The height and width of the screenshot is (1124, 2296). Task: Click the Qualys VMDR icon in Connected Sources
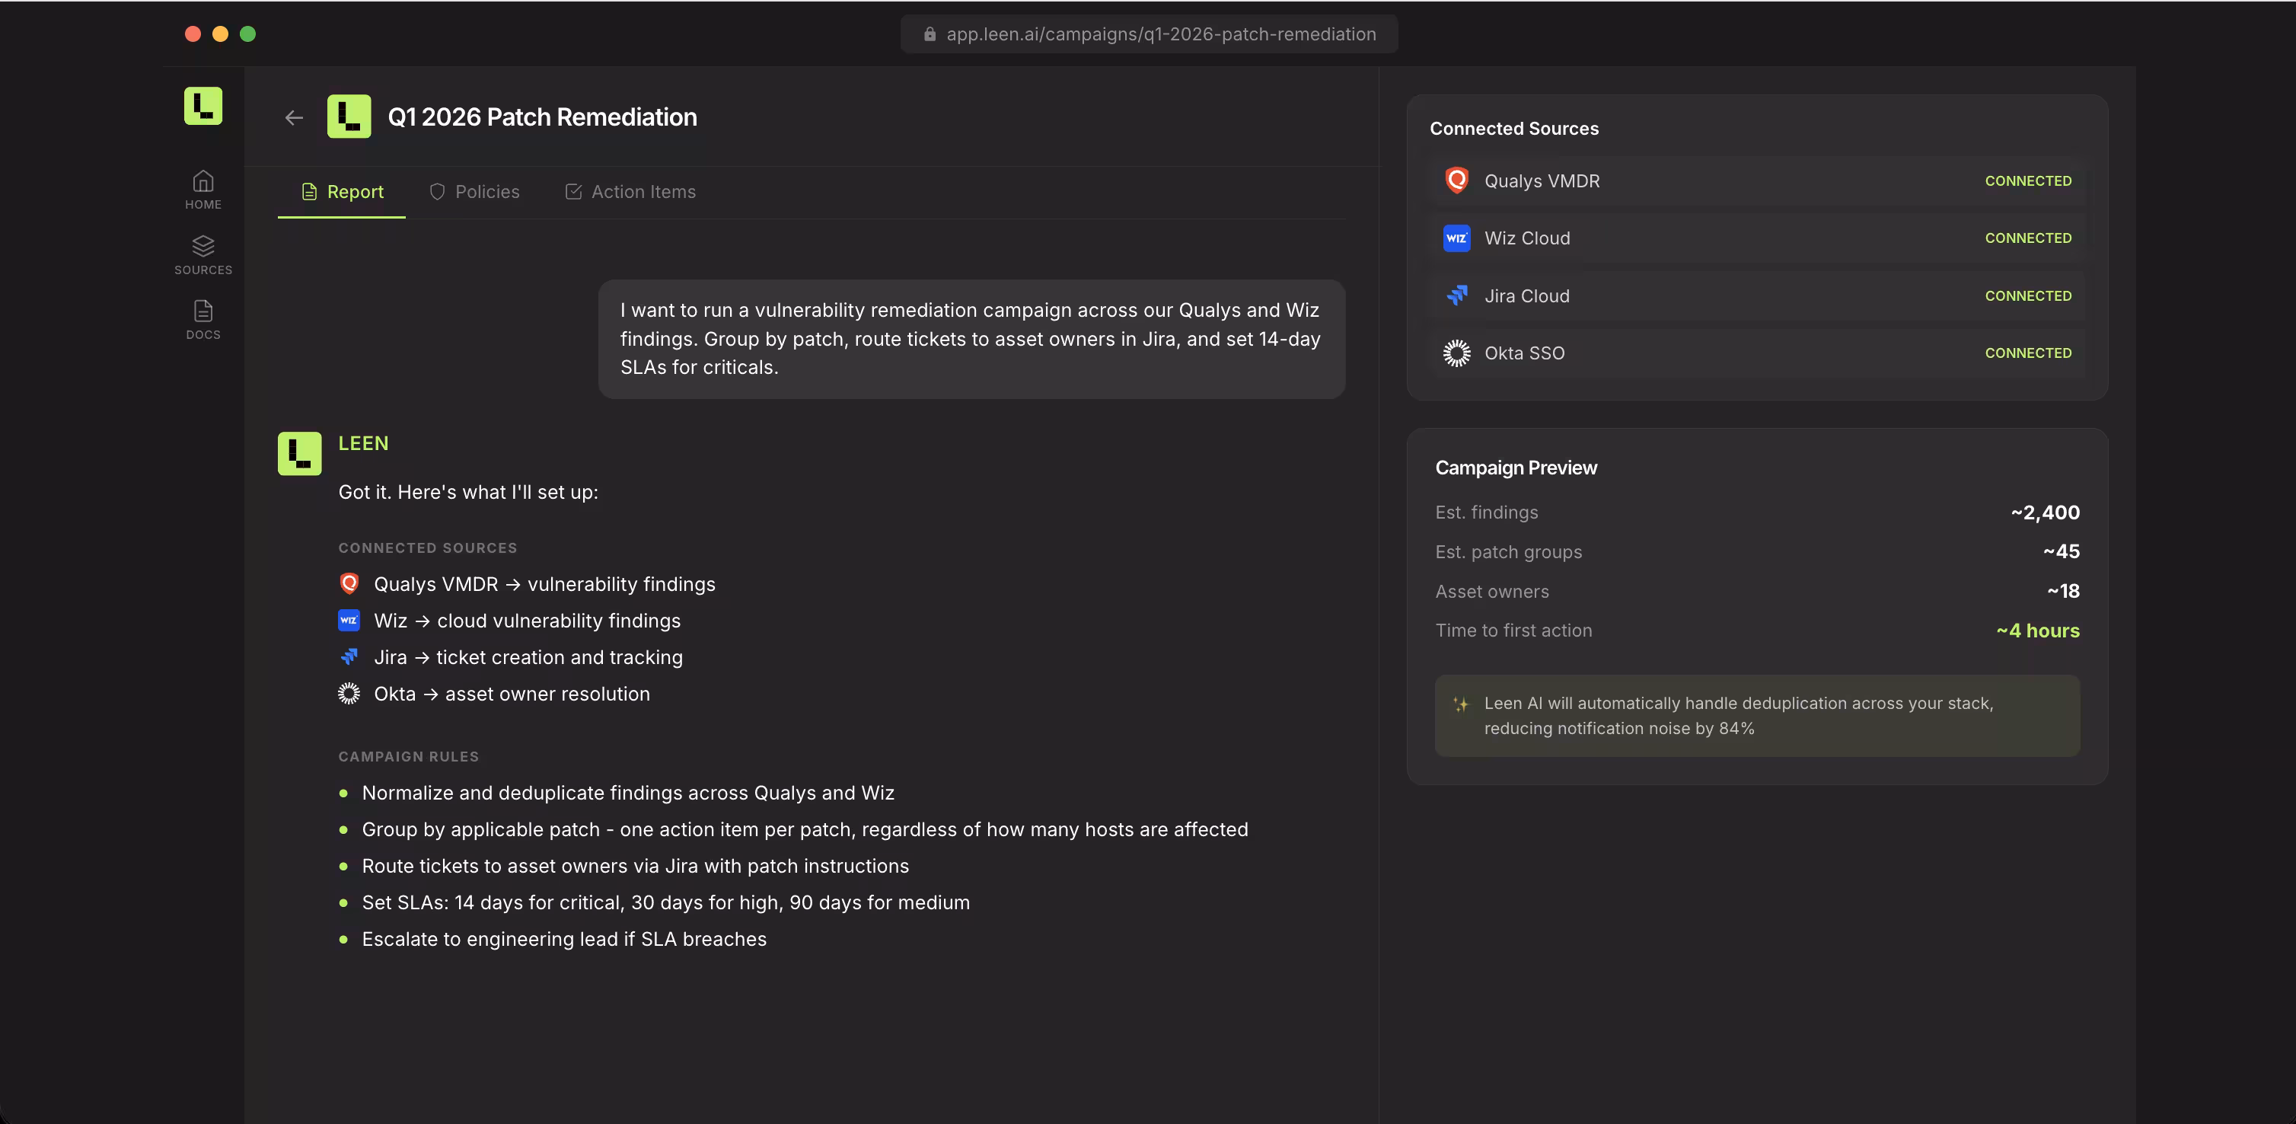pos(1456,181)
